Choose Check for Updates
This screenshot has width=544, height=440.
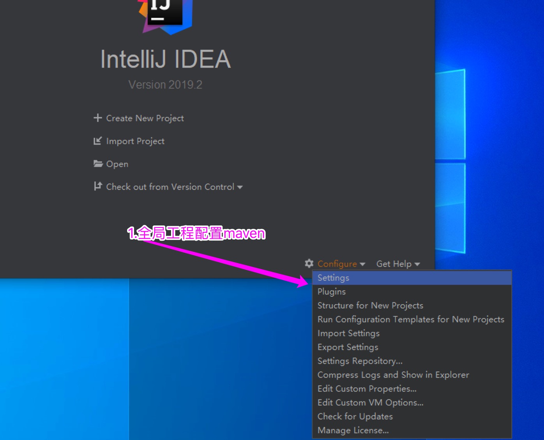412,416
